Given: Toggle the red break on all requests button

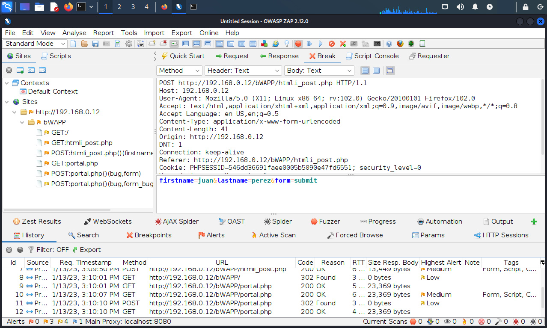Looking at the screenshot, I should coord(298,44).
